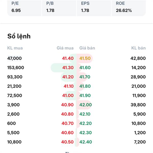Select ask price 41.50

[85, 58]
